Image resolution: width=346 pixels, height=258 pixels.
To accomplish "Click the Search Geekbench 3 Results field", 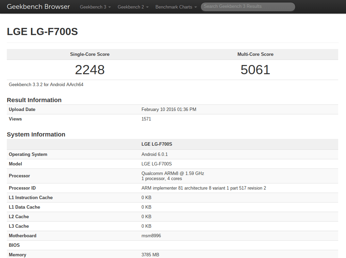I will click(248, 7).
